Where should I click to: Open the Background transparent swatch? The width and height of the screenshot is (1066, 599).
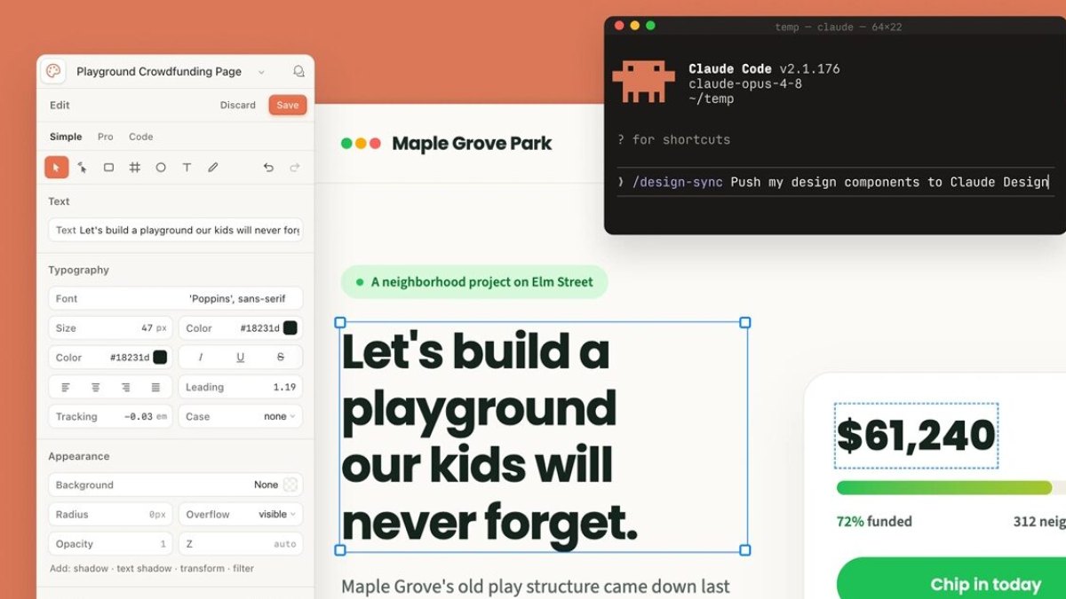tap(290, 485)
